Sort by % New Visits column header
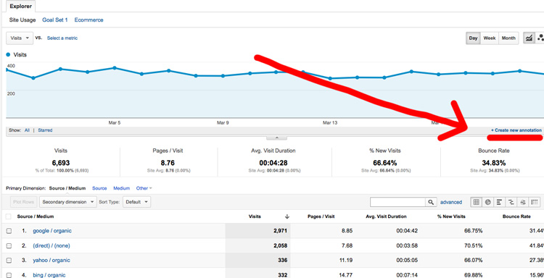This screenshot has width=544, height=278. coord(451,216)
